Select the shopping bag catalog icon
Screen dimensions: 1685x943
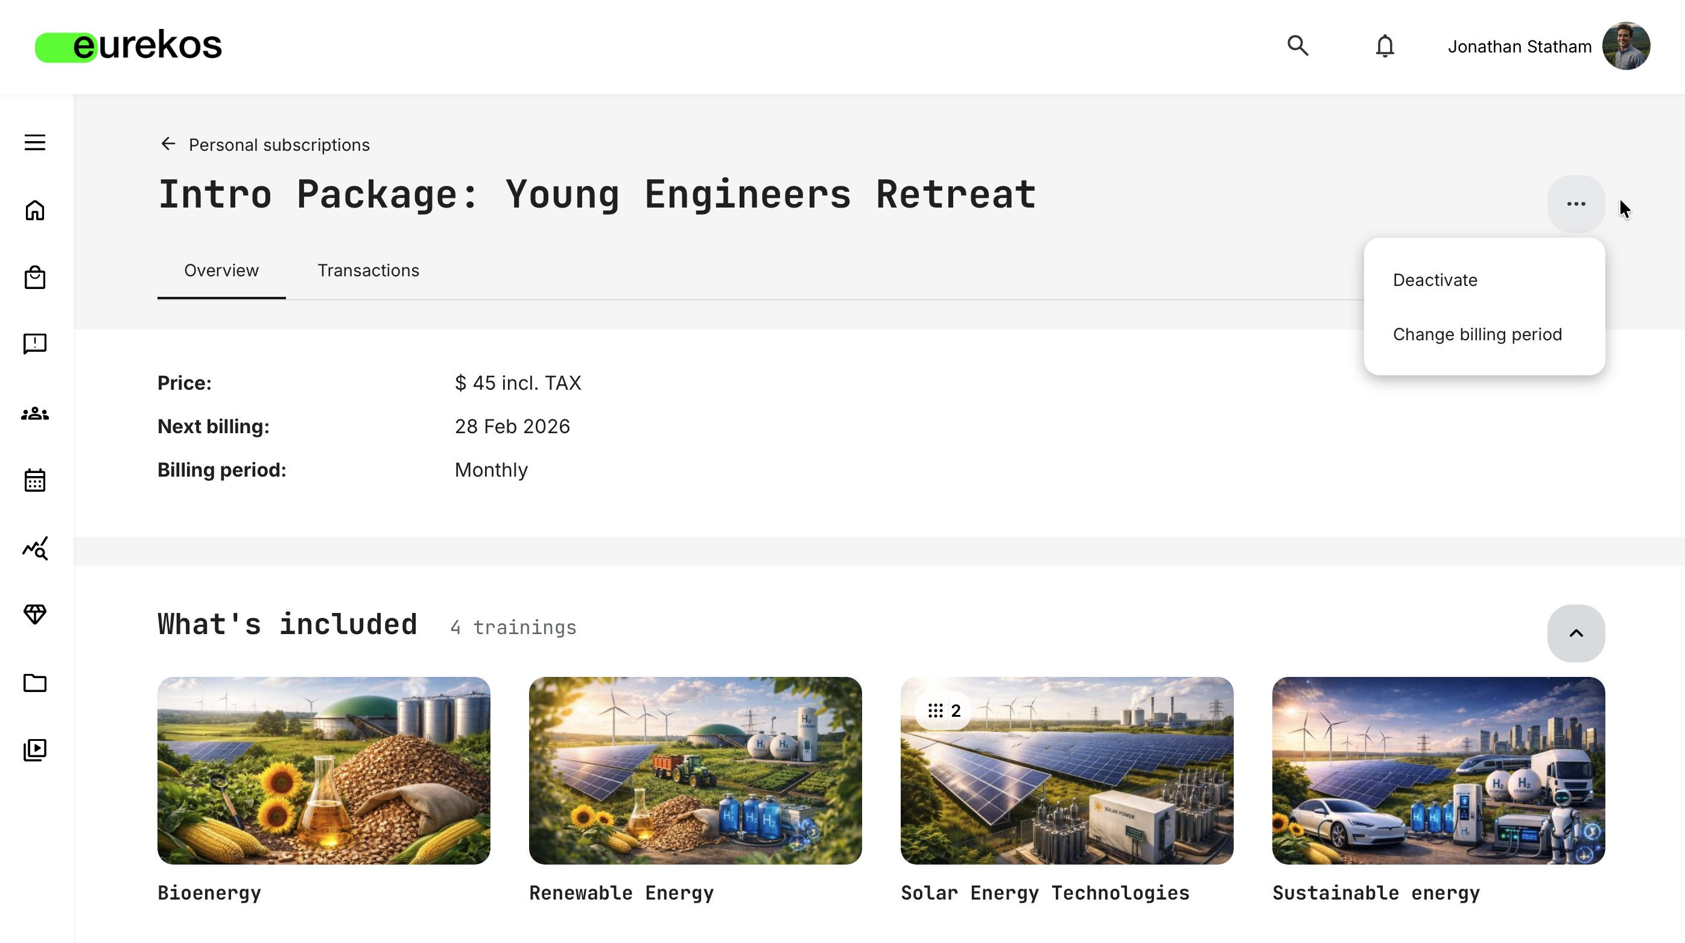[34, 278]
